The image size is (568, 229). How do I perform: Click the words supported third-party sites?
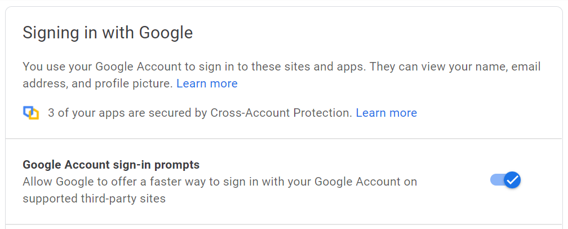click(x=94, y=199)
